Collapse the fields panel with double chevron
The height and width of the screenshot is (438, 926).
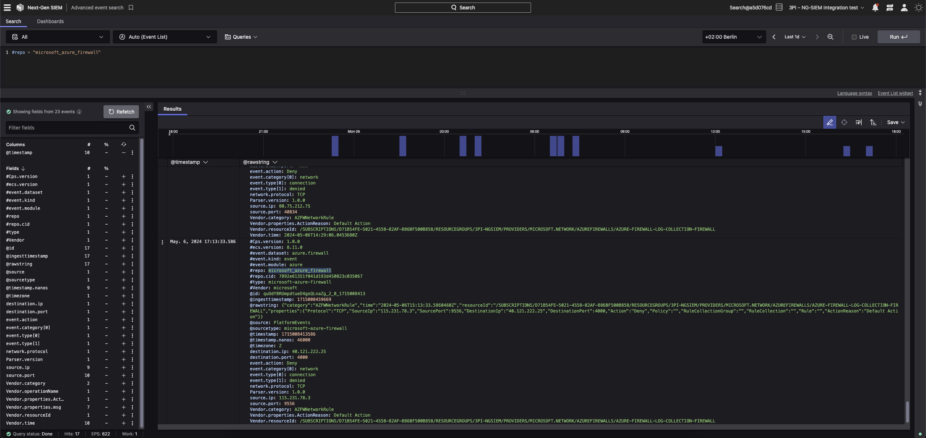(149, 107)
